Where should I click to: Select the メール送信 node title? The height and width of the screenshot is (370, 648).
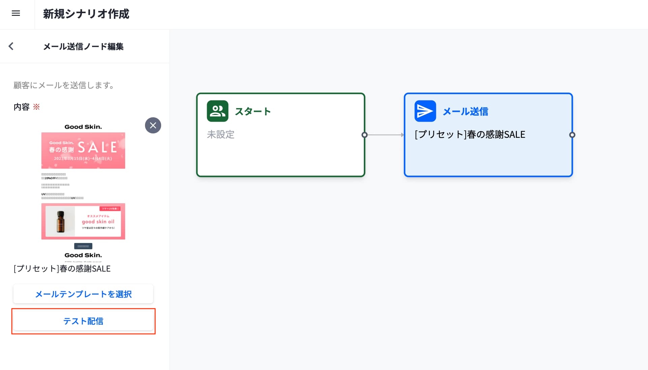(465, 112)
